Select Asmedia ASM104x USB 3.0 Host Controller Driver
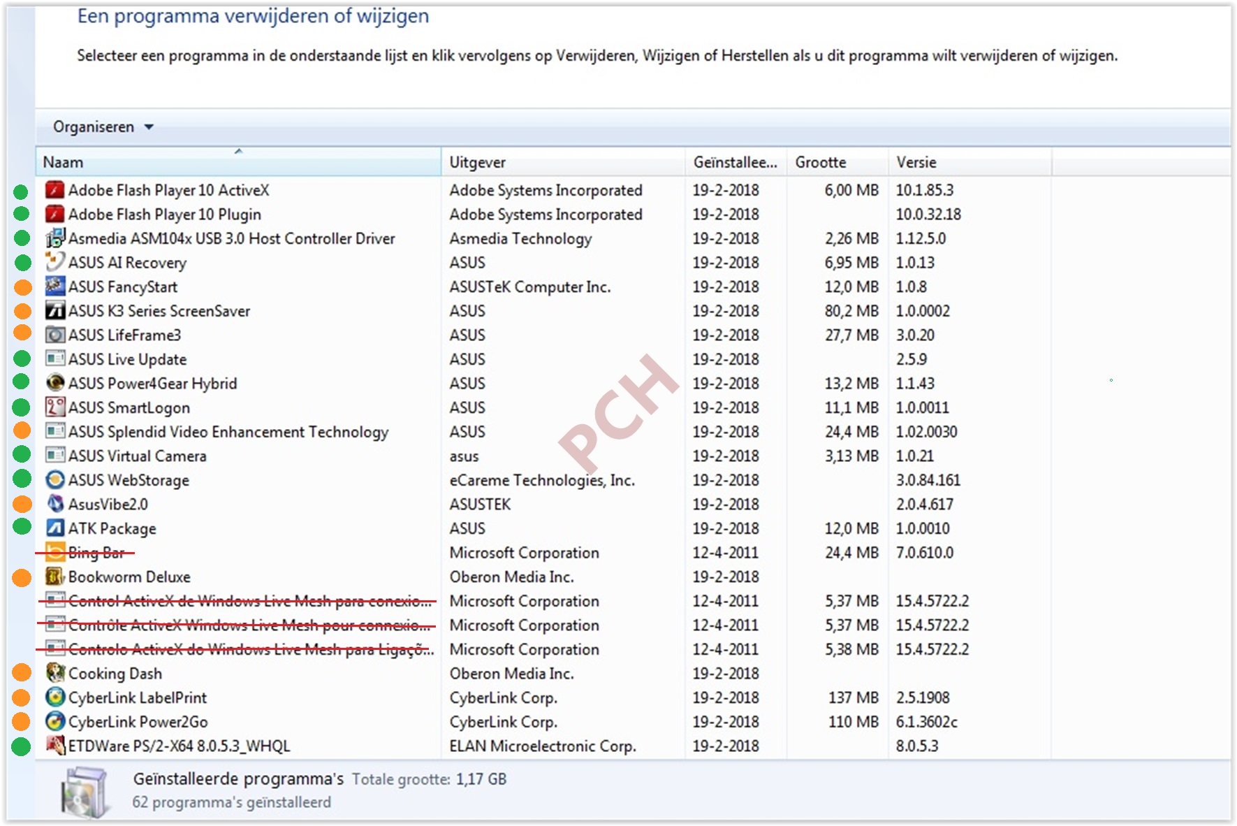Viewport: 1237px width, 826px height. [231, 238]
